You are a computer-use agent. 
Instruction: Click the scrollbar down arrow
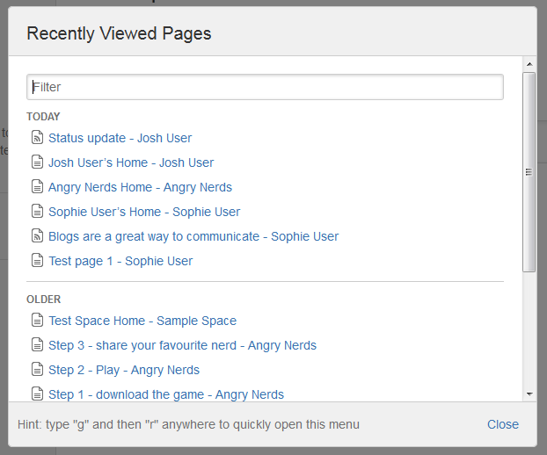[x=529, y=394]
